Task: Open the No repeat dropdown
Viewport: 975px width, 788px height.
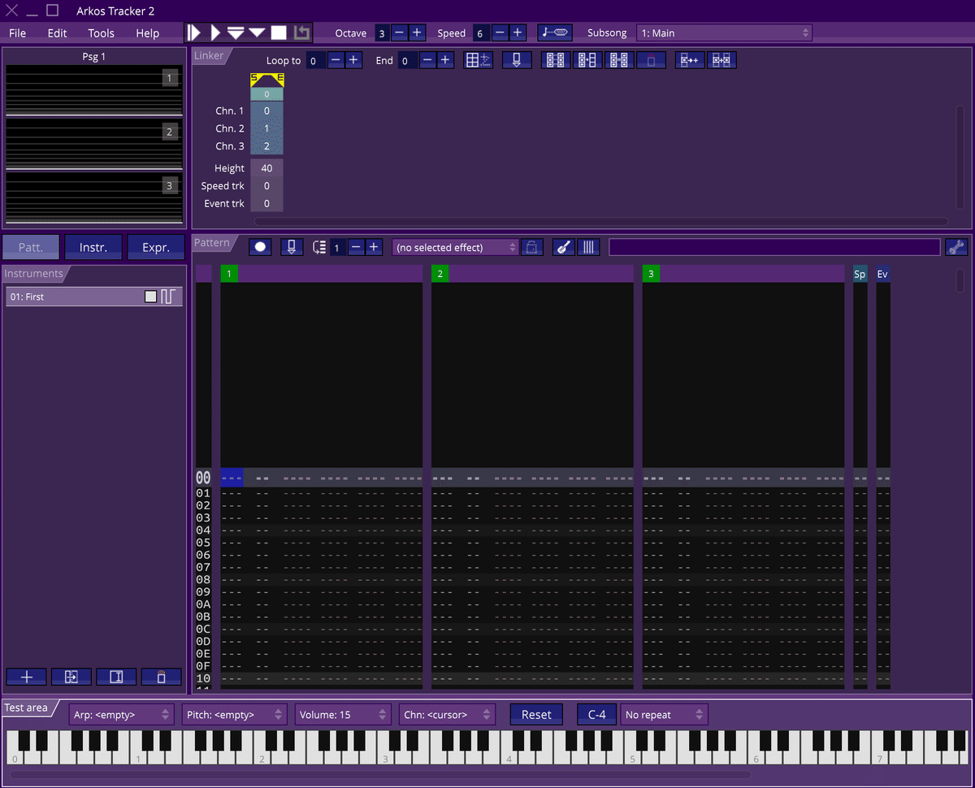Action: click(665, 715)
